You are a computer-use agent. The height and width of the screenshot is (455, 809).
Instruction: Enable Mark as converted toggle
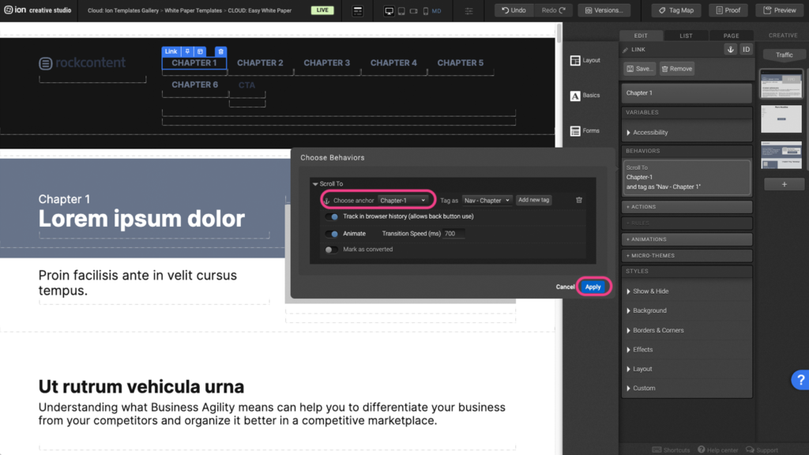(x=332, y=250)
